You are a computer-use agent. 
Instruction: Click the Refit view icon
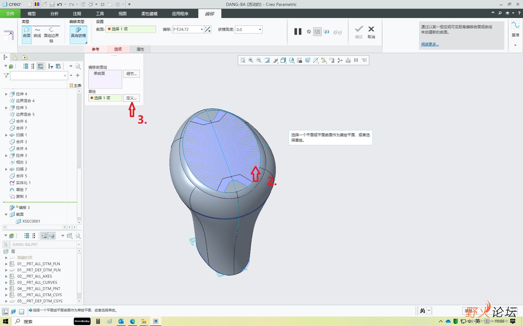coord(243,61)
